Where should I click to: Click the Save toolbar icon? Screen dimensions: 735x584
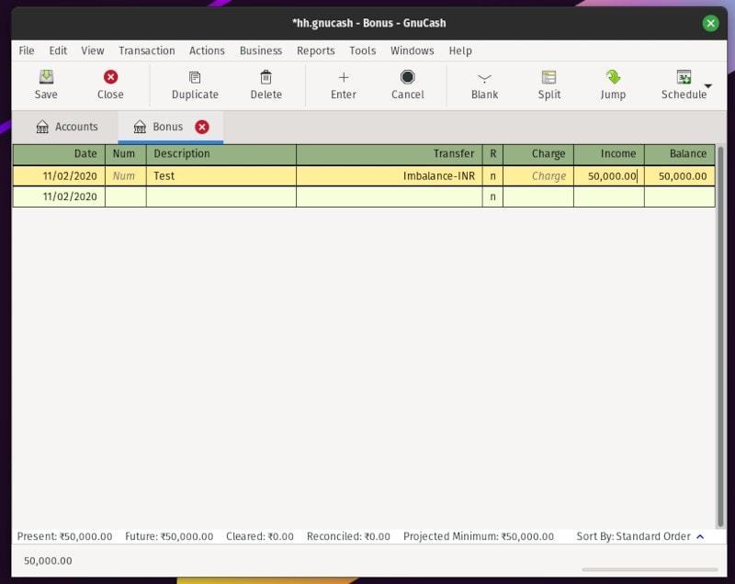[x=46, y=78]
